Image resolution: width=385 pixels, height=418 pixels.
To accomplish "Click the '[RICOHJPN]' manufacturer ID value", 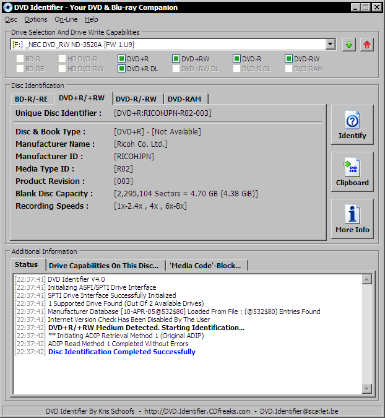I will [134, 157].
